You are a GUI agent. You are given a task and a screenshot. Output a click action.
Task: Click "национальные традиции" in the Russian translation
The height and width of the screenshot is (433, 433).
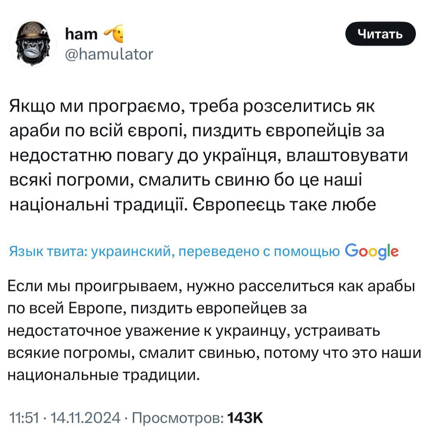pyautogui.click(x=103, y=375)
